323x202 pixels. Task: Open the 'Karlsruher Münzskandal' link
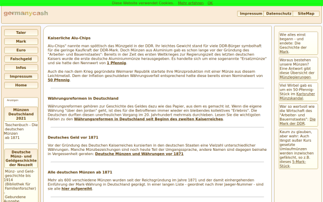[297, 96]
